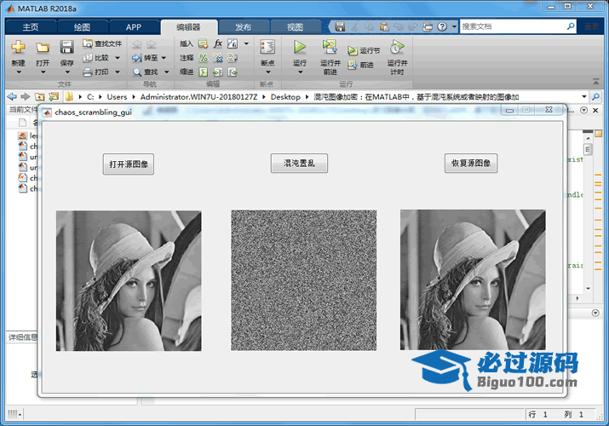Click the scrambled noise image in the center
This screenshot has height=426, width=609.
pyautogui.click(x=304, y=280)
